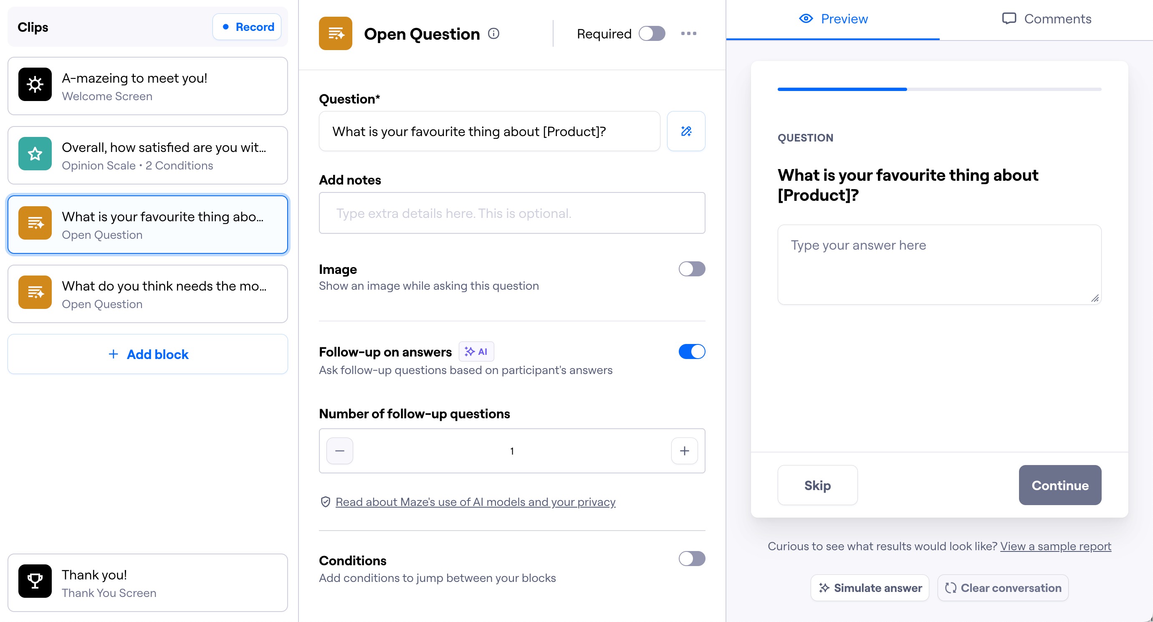Toggle the Required switch
The height and width of the screenshot is (622, 1153).
coord(652,33)
